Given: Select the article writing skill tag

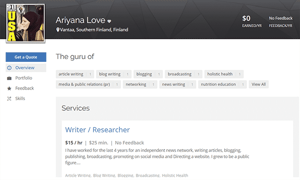Looking at the screenshot, I should pos(75,74).
